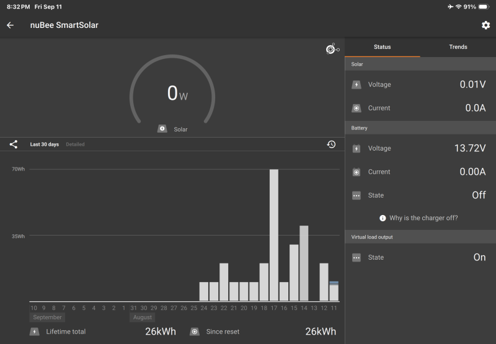Click the Since reset 26kWh value
This screenshot has width=496, height=344.
click(x=321, y=332)
